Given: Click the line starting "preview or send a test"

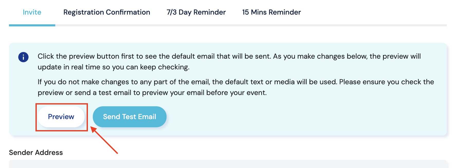Looking at the screenshot, I should click(152, 93).
